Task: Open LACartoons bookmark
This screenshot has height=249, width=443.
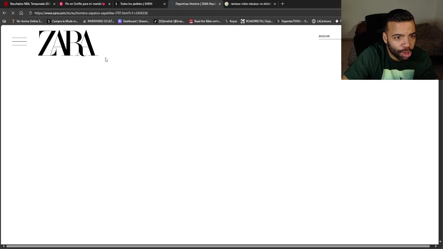Action: pos(322,21)
